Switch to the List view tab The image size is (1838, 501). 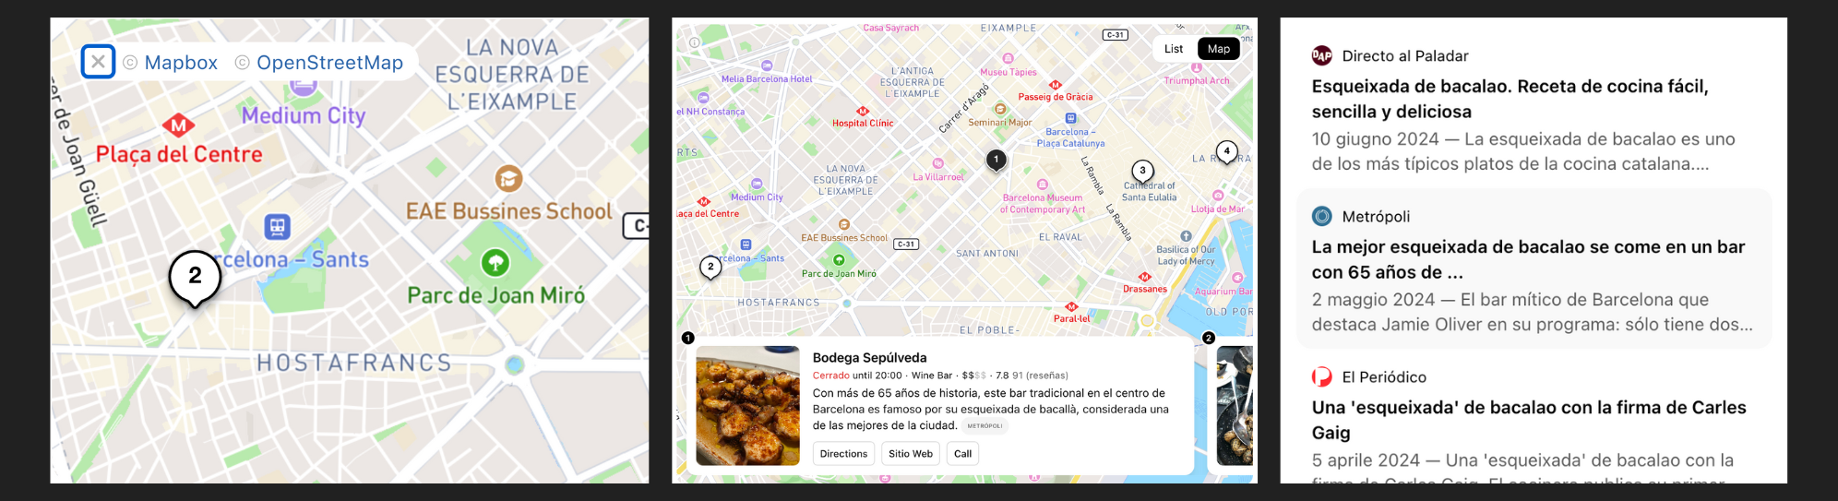tap(1174, 49)
